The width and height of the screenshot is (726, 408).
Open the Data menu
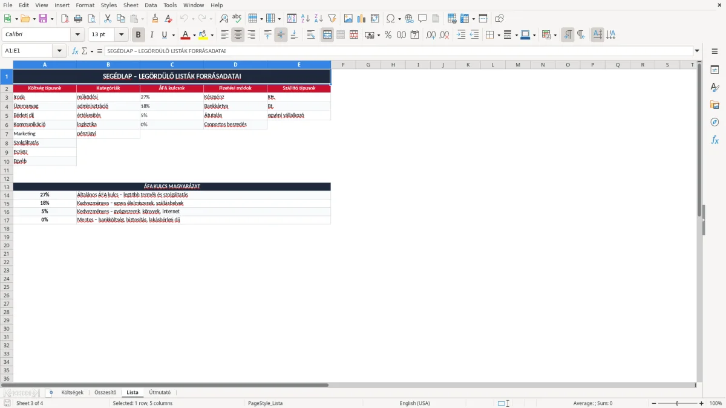click(x=151, y=5)
